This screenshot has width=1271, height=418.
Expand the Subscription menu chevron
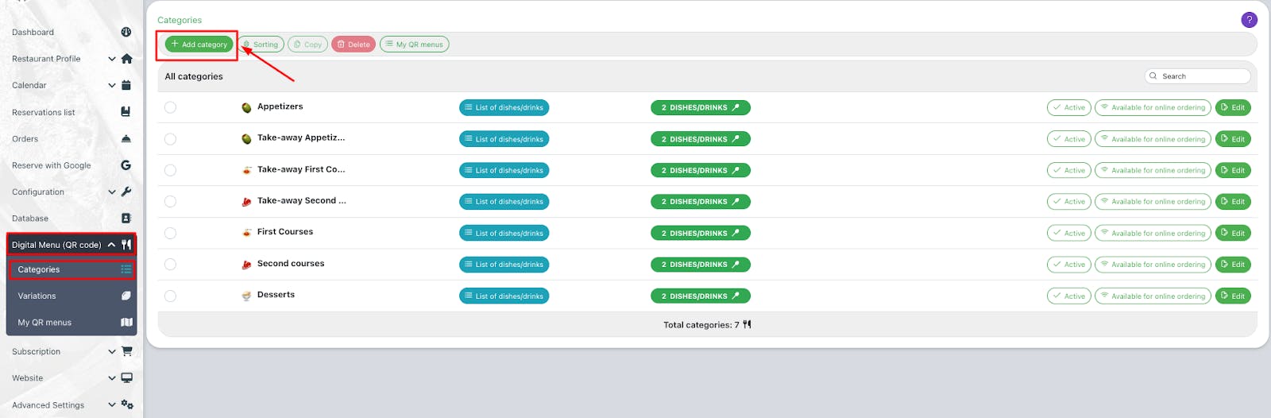(112, 351)
